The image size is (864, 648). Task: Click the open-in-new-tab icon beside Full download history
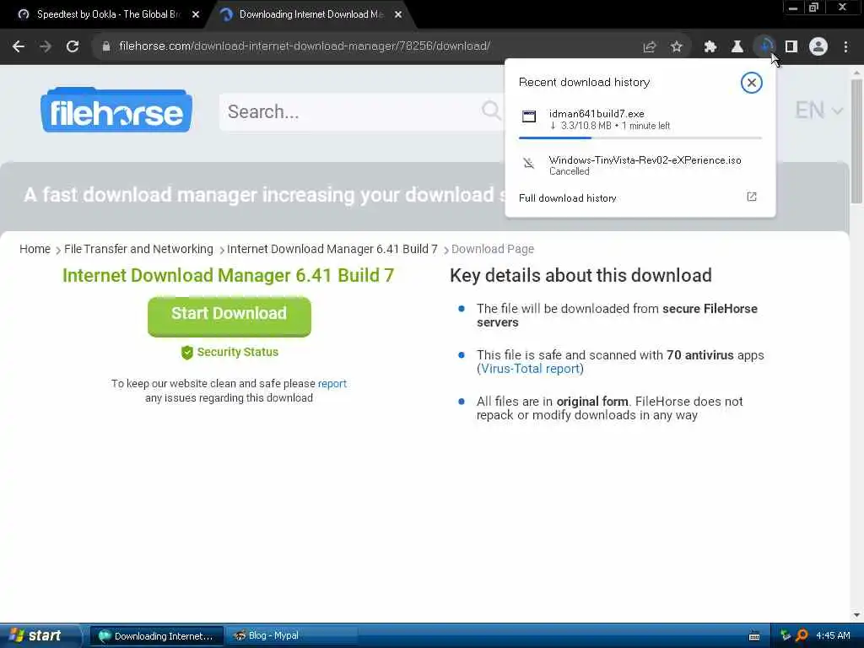[x=752, y=197]
